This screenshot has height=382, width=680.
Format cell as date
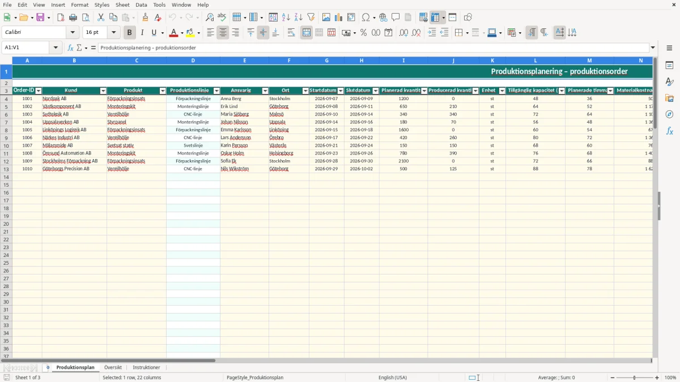[x=388, y=33]
